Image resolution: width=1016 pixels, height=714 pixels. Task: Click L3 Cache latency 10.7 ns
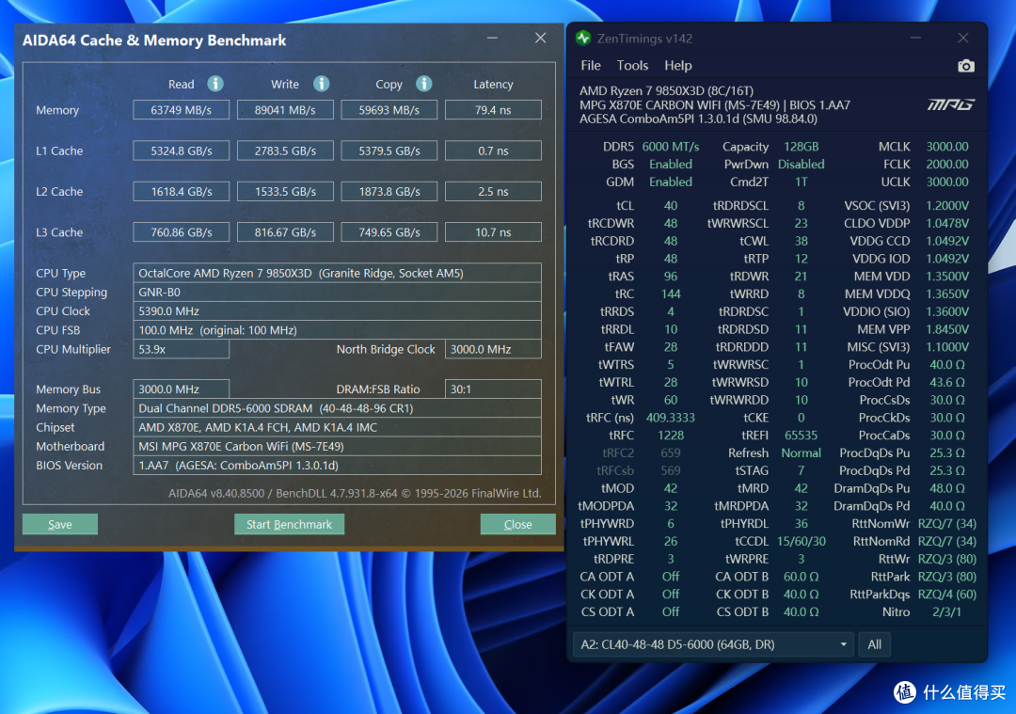tap(493, 232)
